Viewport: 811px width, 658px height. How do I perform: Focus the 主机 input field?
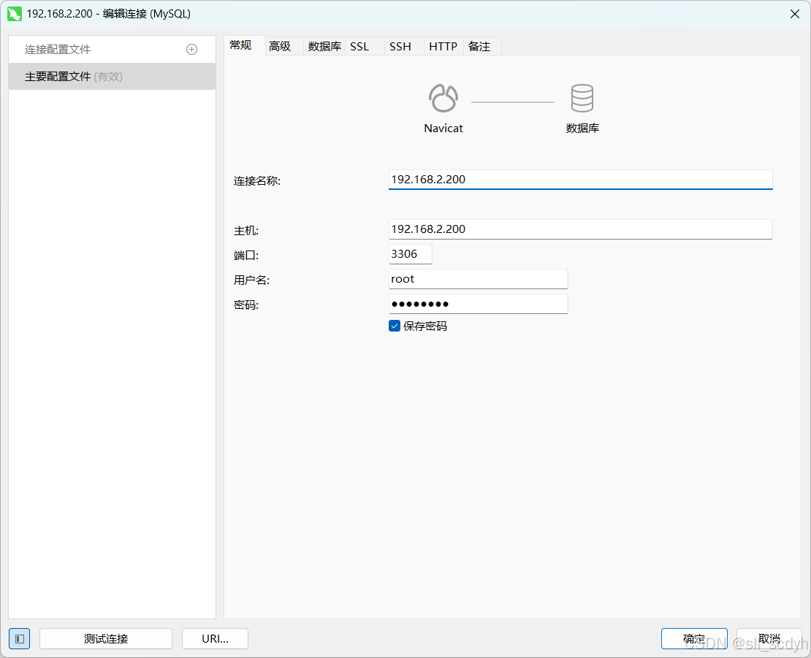[580, 229]
